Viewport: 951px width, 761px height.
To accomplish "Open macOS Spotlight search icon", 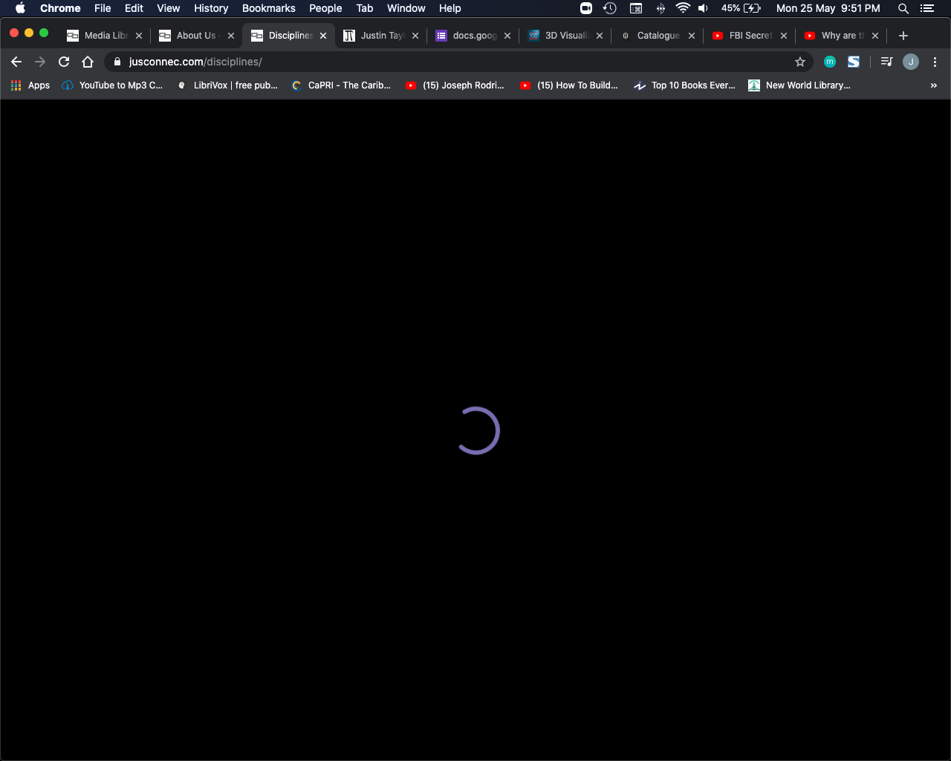I will click(903, 8).
